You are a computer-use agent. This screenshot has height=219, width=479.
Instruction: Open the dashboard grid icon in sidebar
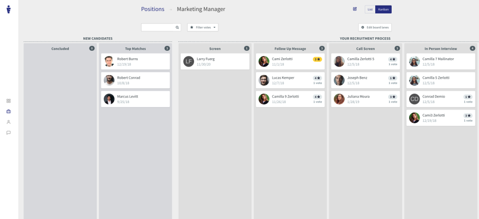click(8, 101)
